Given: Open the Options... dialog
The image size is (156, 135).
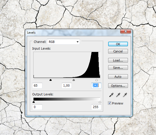Looking at the screenshot, I should [x=118, y=86].
